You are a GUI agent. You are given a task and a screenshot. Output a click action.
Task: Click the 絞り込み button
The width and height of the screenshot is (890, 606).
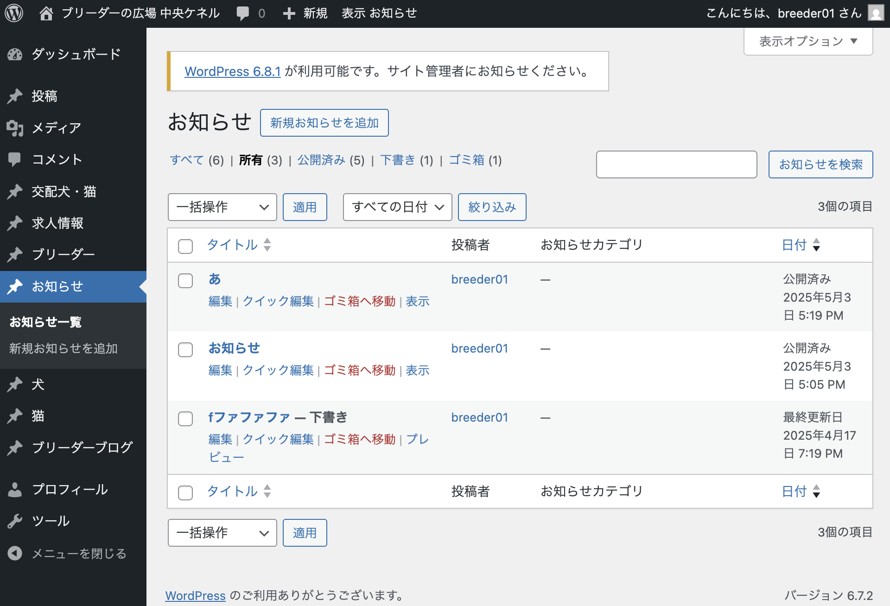492,207
